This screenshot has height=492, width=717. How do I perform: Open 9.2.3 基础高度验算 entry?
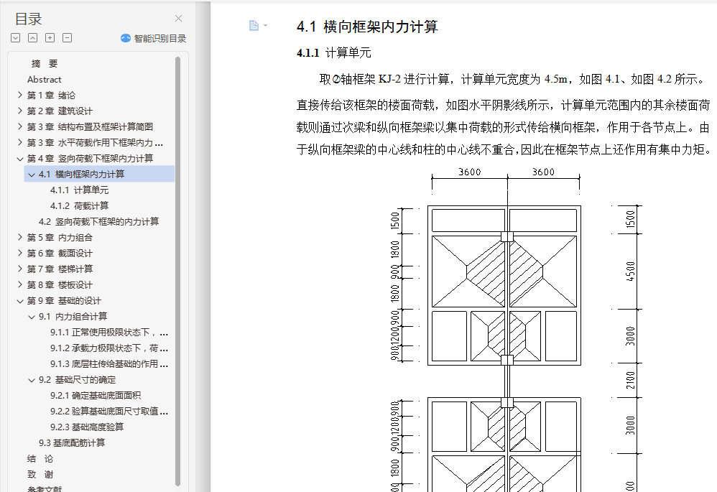point(87,427)
